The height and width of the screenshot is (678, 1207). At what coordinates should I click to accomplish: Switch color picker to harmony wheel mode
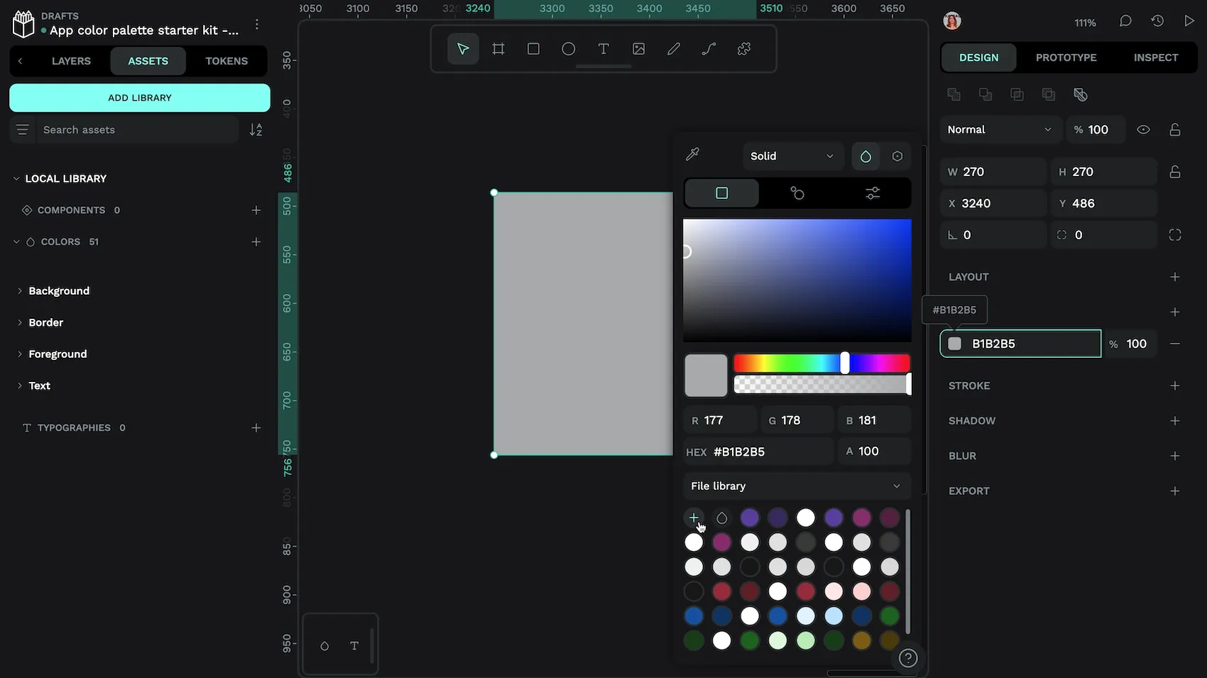tap(797, 192)
